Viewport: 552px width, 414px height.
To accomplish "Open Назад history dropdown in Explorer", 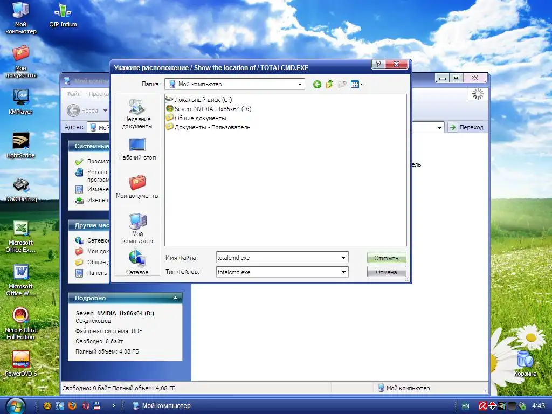I will (x=105, y=111).
